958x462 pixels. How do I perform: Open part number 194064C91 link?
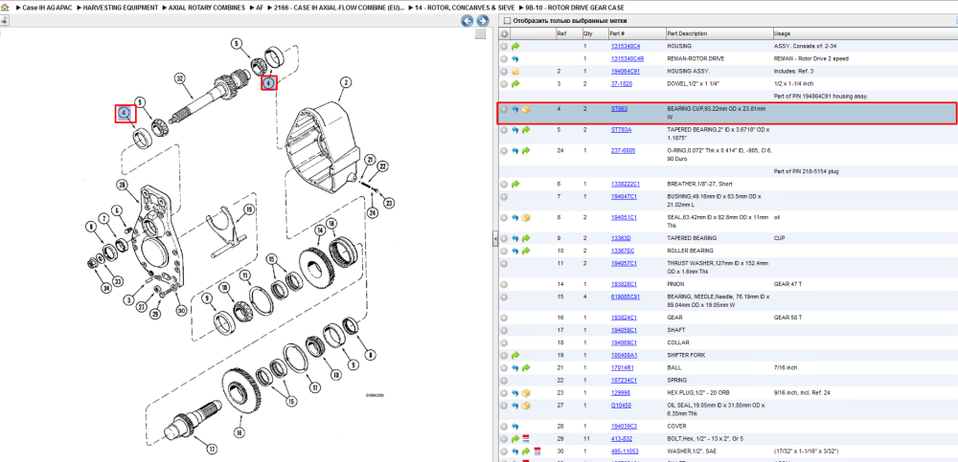point(625,72)
